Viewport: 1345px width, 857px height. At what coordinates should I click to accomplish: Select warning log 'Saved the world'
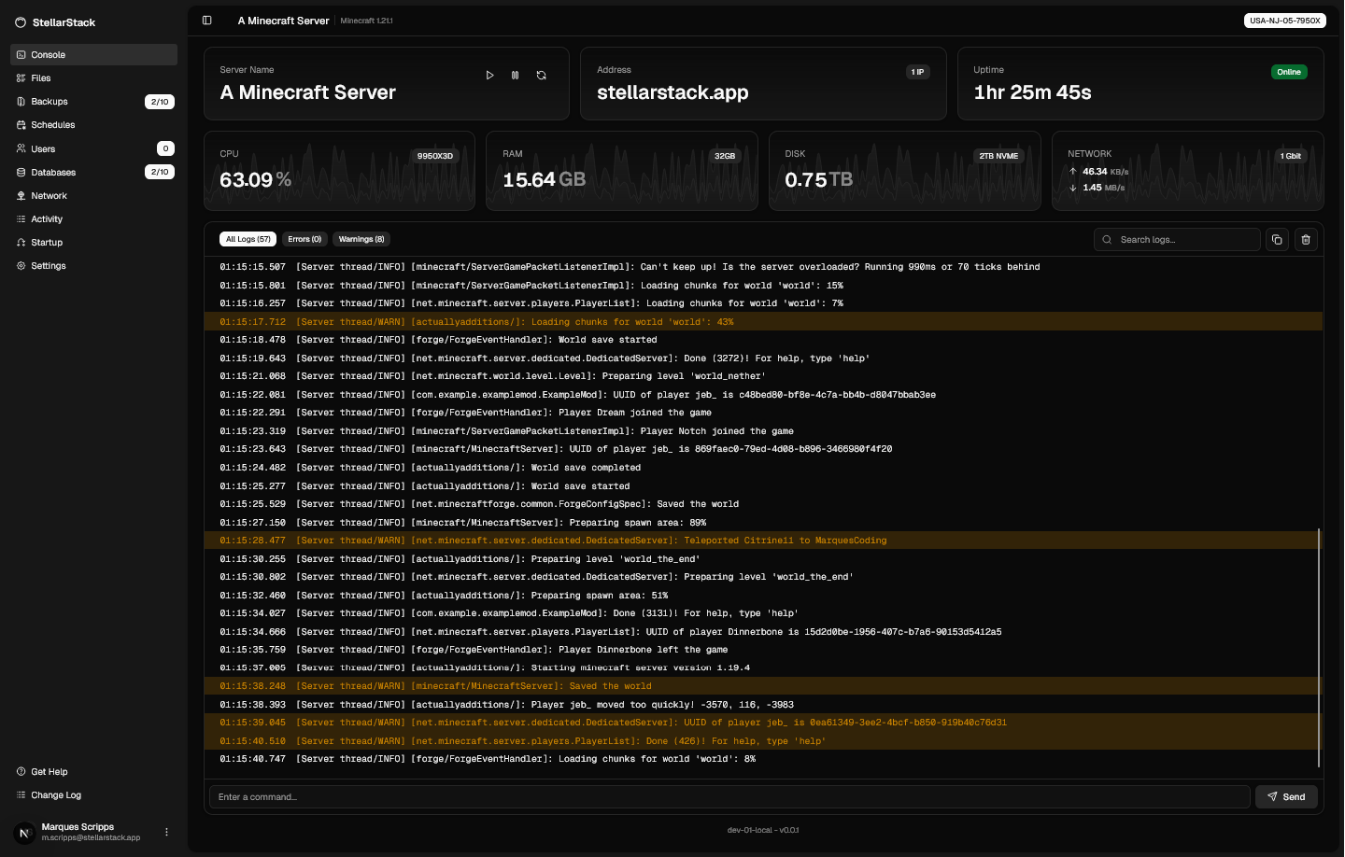[763, 686]
